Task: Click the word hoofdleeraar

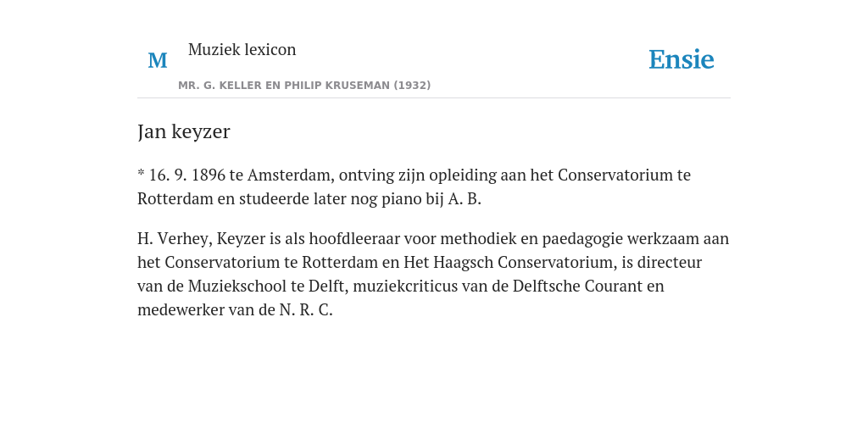Action: point(354,238)
